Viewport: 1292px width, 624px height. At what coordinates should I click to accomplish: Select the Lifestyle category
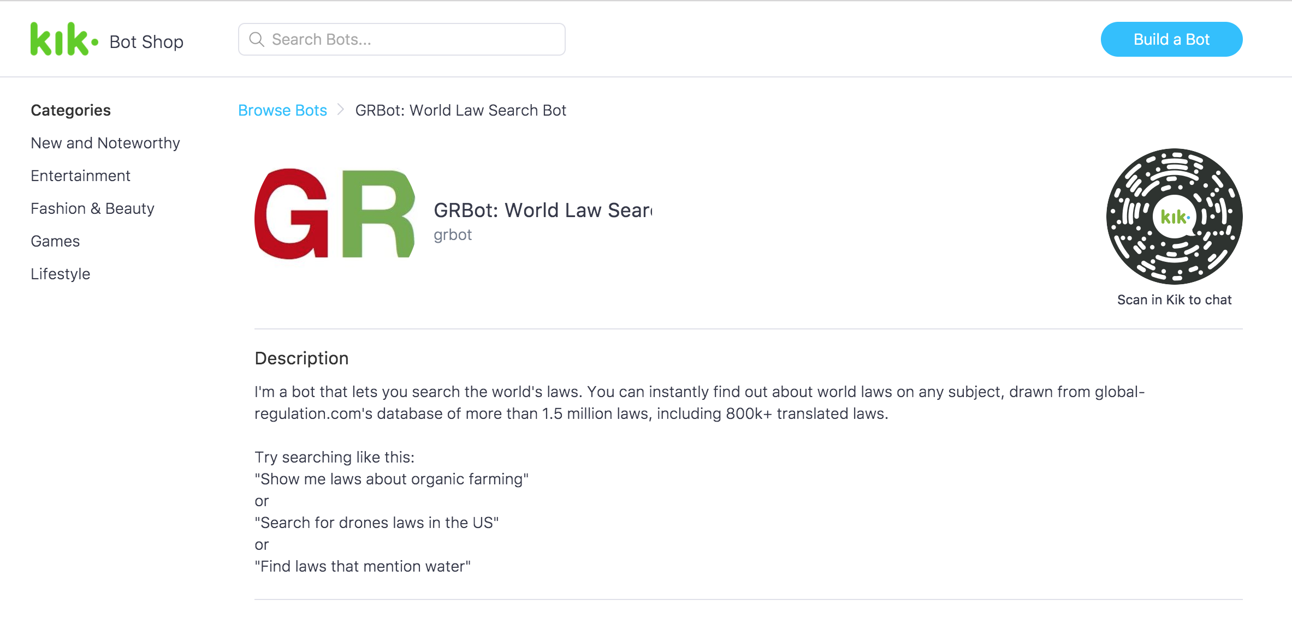click(60, 274)
